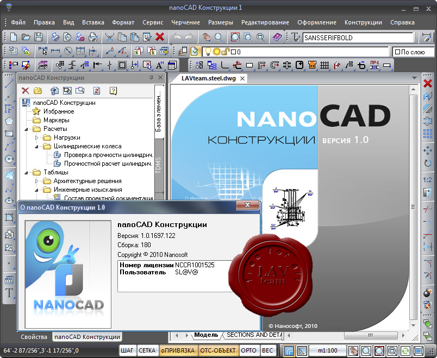
Task: Select Проверка прочности цилиндрич. item
Action: [108, 155]
